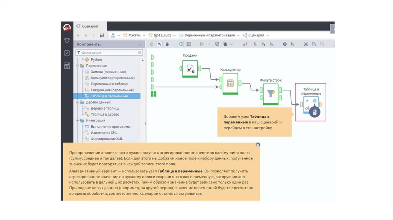Collapse the side panel with double chevron
Viewport: 393px width, 220px height.
152,44
